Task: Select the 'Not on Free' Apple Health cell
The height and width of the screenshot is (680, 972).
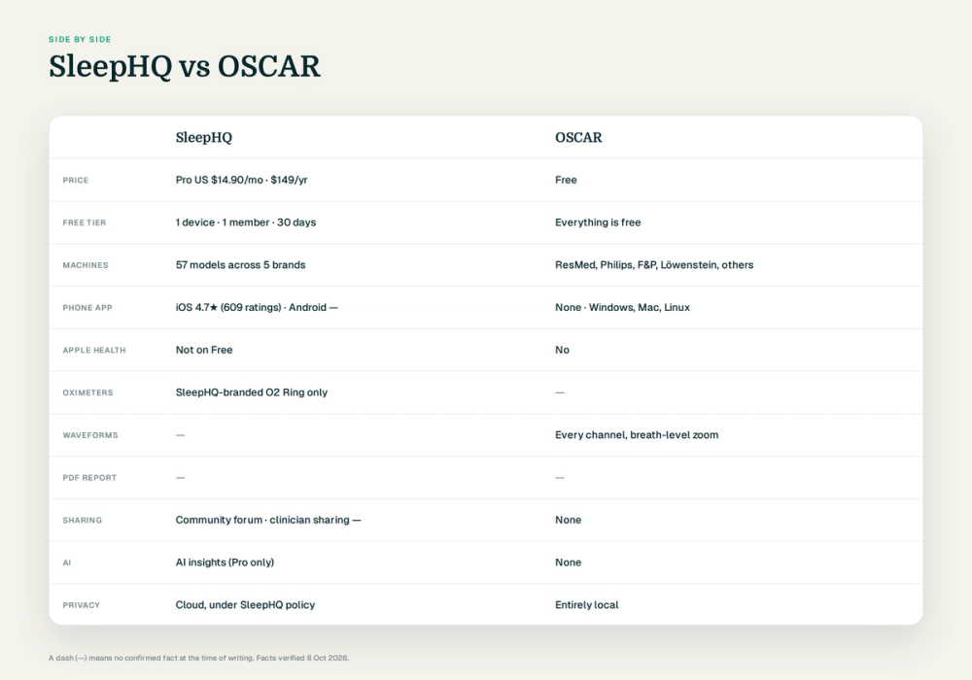Action: pyautogui.click(x=204, y=350)
